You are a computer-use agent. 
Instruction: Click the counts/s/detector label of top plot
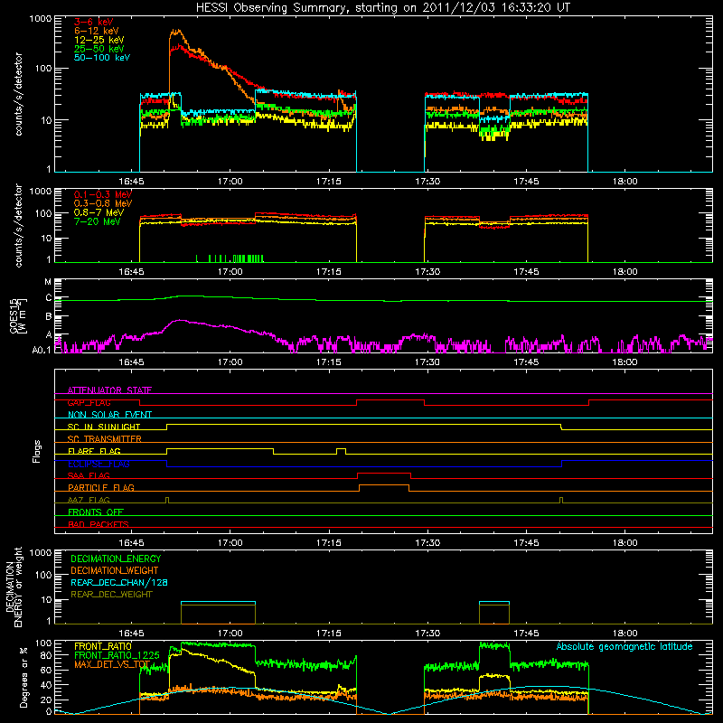18,94
